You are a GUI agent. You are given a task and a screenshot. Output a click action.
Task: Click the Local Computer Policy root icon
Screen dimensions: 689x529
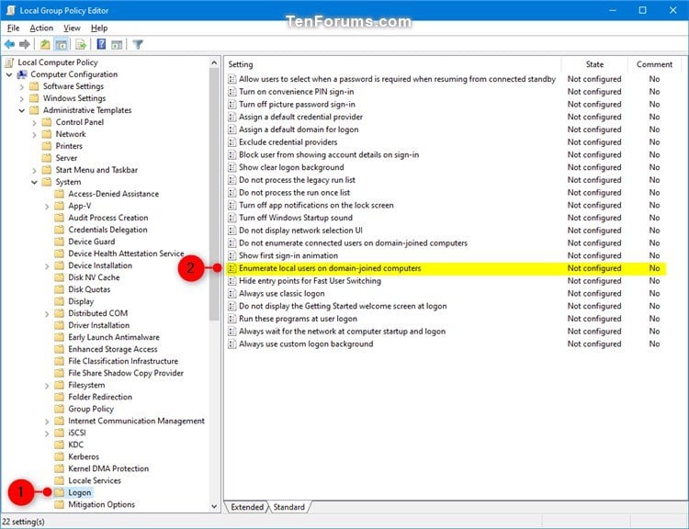pos(10,62)
